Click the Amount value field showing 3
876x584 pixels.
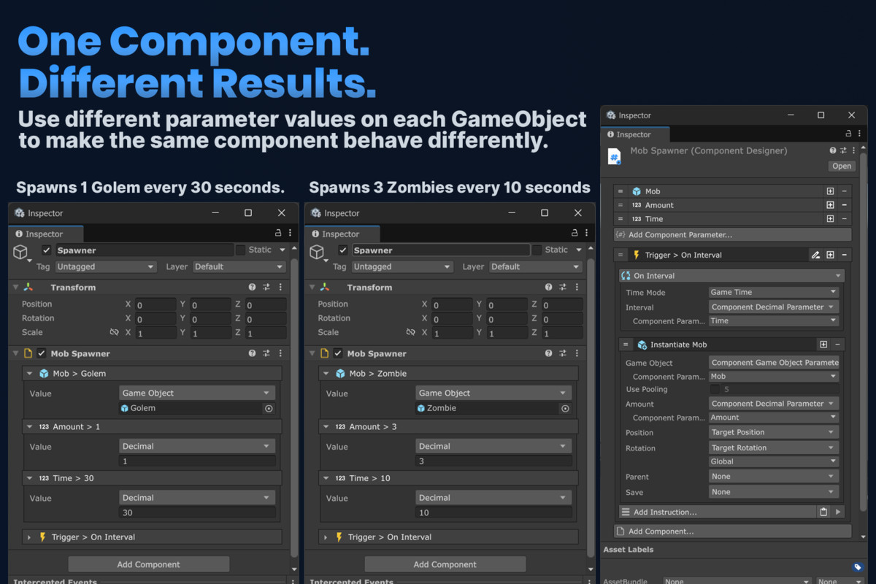point(493,461)
